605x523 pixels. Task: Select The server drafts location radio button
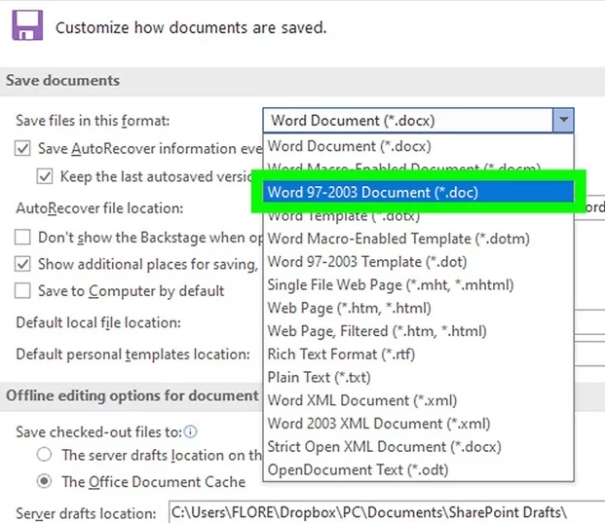pos(45,455)
